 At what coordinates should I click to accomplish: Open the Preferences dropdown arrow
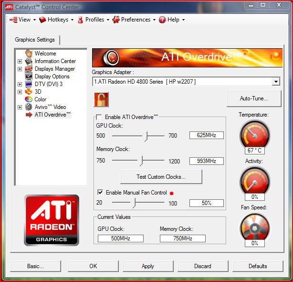tap(154, 20)
